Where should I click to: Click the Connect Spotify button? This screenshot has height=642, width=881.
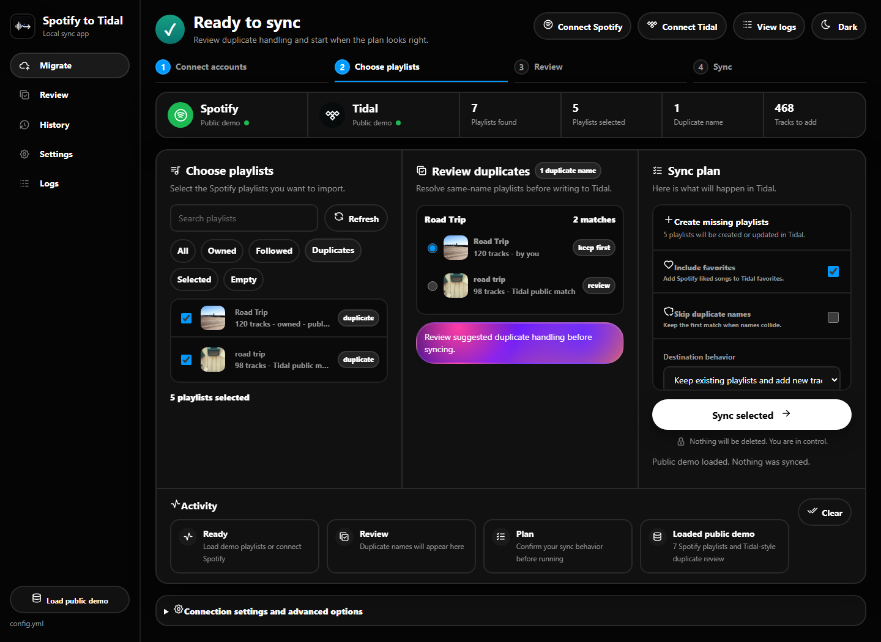tap(582, 26)
